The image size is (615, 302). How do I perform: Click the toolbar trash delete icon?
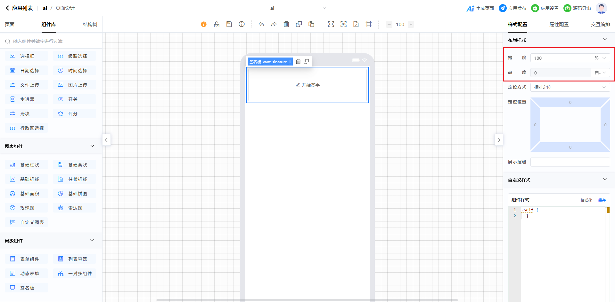(286, 24)
